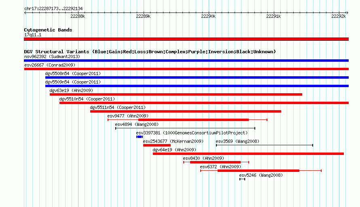Screen dimensions: 360x207
Task: Click the dgv5511n54 (Cooper2011) label
Action: [118, 107]
